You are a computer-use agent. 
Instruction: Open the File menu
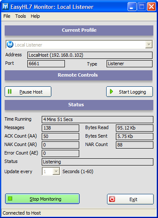pos(7,16)
